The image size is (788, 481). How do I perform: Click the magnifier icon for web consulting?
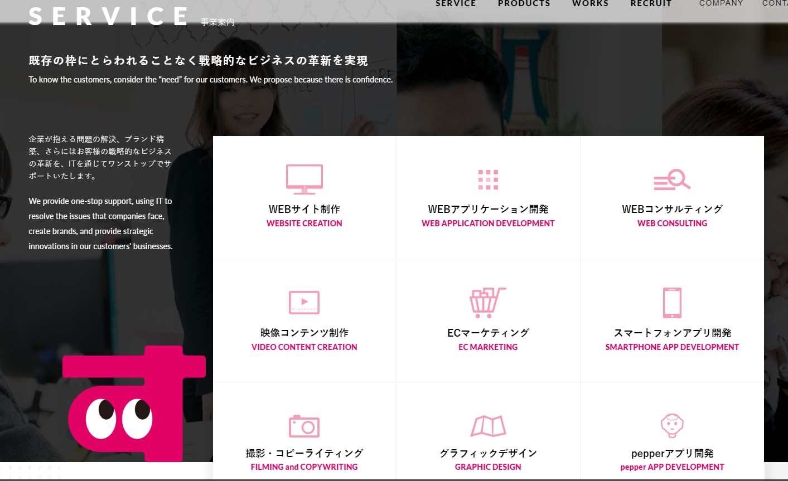pyautogui.click(x=672, y=179)
